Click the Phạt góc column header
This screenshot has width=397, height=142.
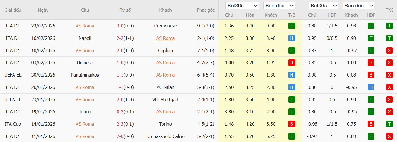pos(206,10)
